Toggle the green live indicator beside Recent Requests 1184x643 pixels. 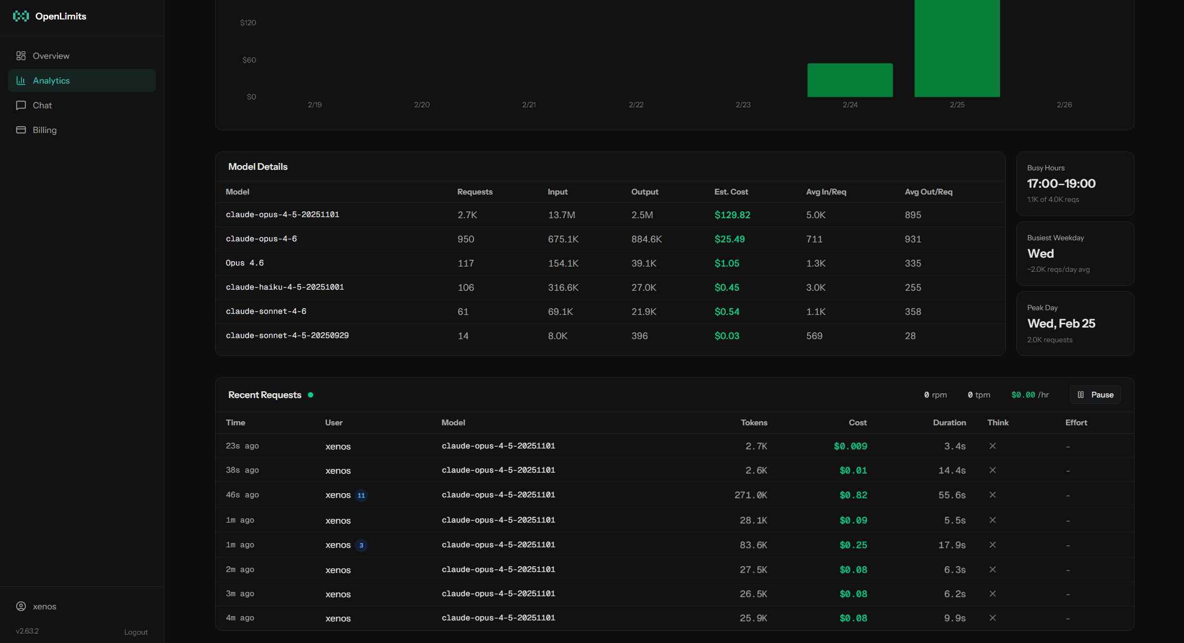coord(311,394)
